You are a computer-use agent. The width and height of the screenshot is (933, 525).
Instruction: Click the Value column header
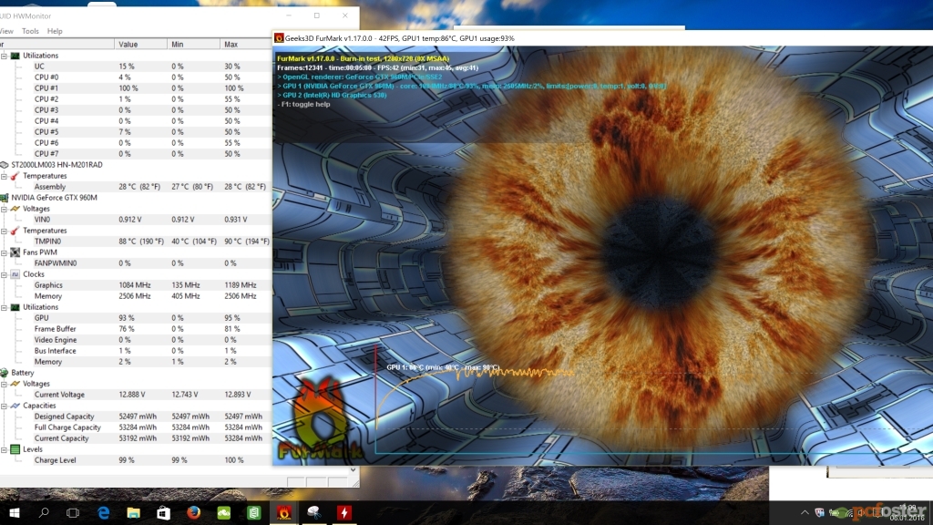coord(128,44)
